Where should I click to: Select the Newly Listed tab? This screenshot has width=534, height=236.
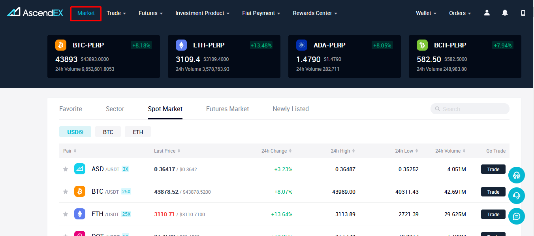(291, 109)
